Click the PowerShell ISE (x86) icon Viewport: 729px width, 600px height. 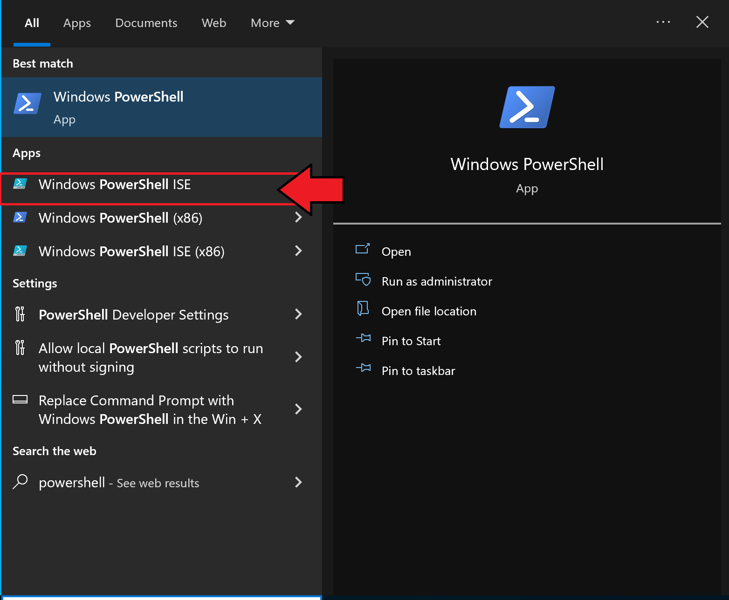pyautogui.click(x=20, y=251)
